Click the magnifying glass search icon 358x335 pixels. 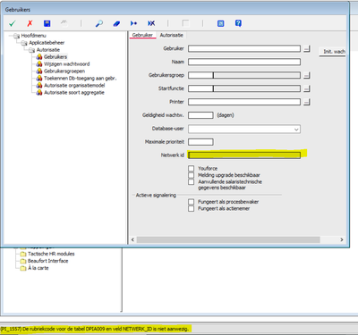[99, 23]
